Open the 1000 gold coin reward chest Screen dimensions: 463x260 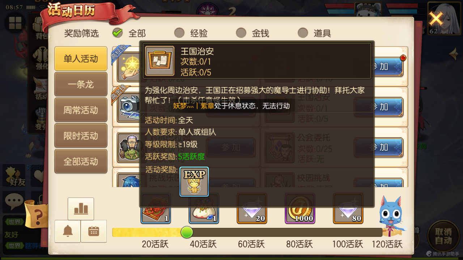(300, 209)
